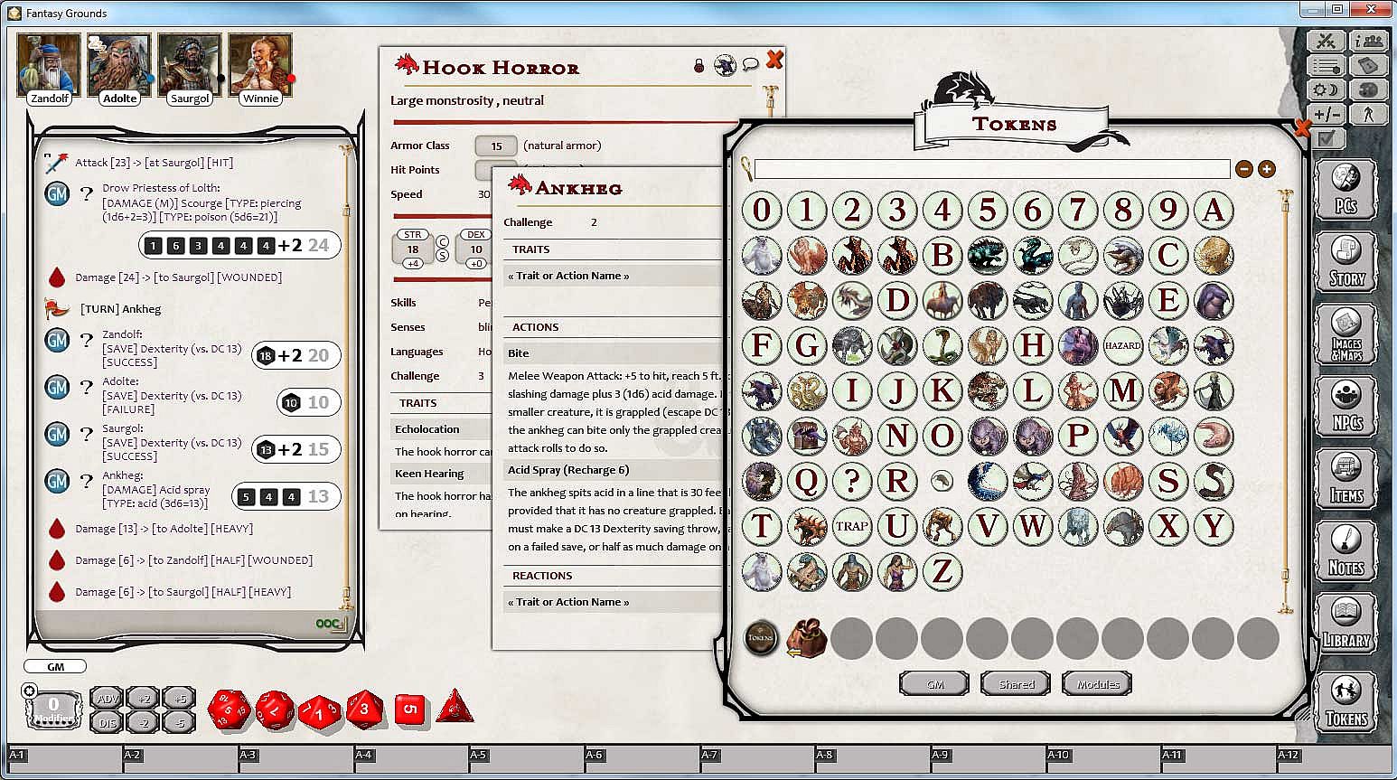Click the round Tokens root folder icon
Viewport: 1397px width, 780px height.
click(x=761, y=638)
